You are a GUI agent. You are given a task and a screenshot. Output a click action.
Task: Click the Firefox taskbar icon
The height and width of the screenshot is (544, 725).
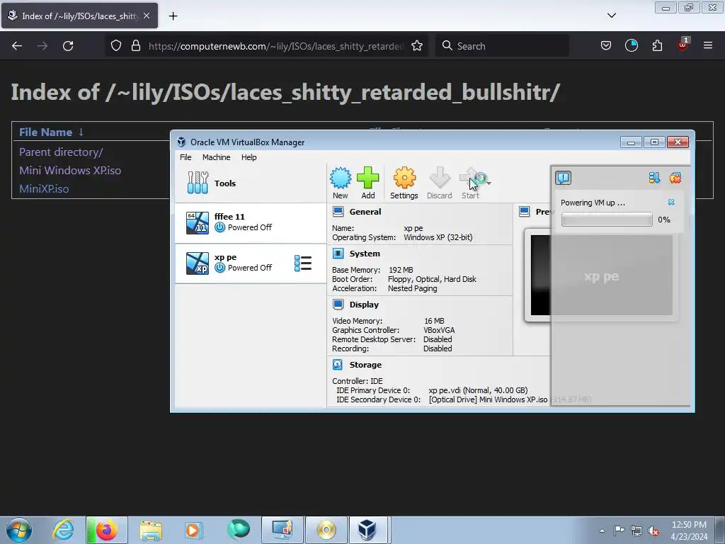[106, 530]
